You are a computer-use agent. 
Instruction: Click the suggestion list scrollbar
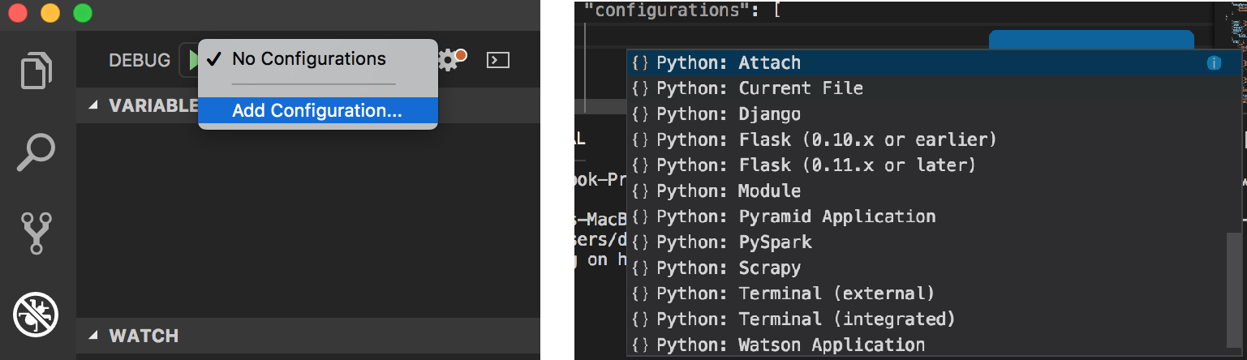(x=1234, y=276)
